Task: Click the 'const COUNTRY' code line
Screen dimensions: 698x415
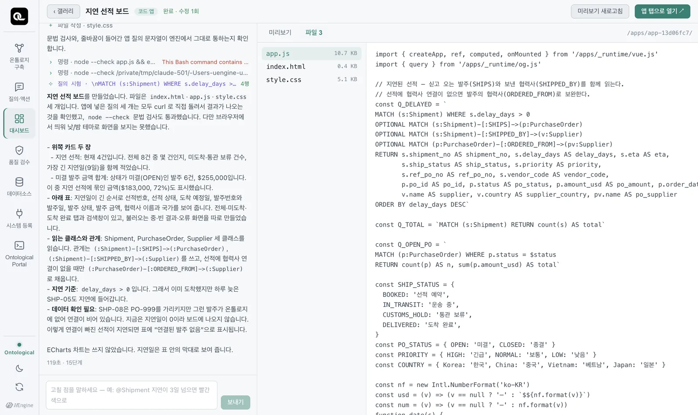Action: point(520,365)
